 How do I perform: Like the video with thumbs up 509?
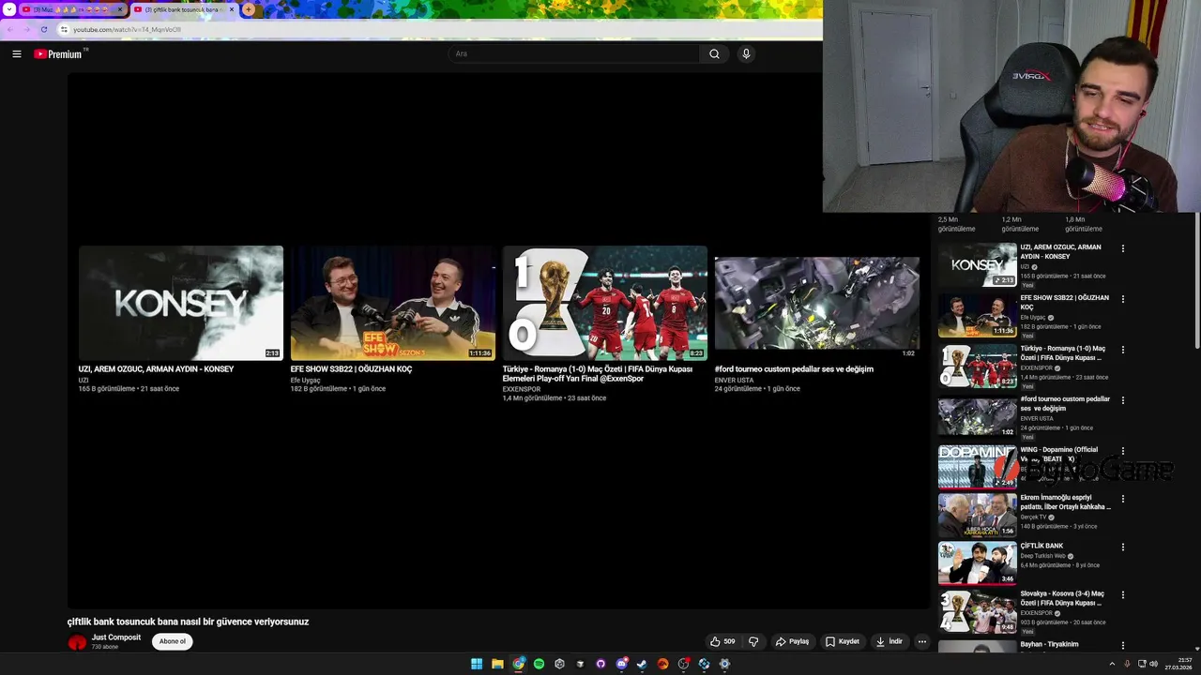tap(722, 641)
